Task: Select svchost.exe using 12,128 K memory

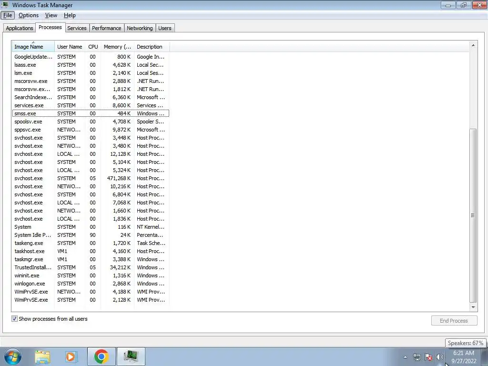Action: (x=91, y=154)
